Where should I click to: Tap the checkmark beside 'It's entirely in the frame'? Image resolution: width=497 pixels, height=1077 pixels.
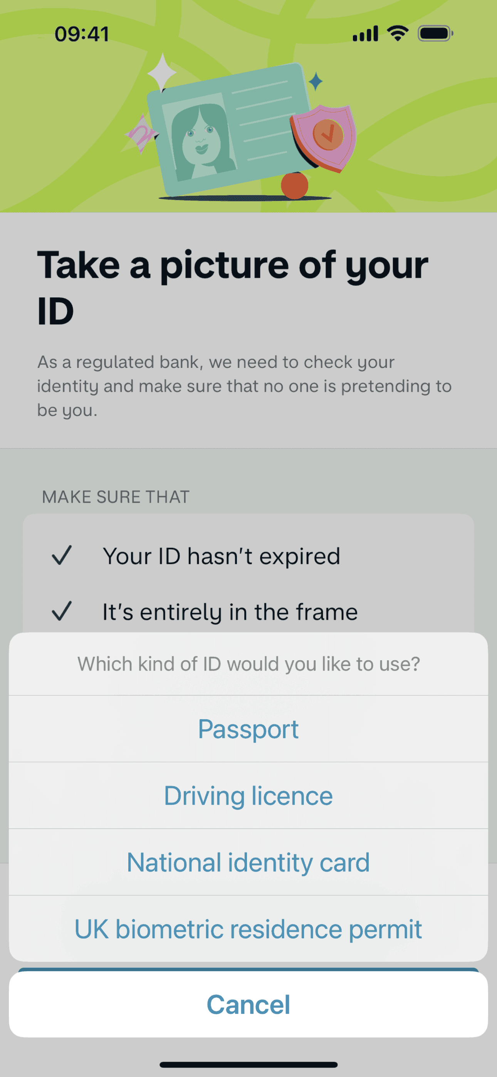click(x=62, y=612)
